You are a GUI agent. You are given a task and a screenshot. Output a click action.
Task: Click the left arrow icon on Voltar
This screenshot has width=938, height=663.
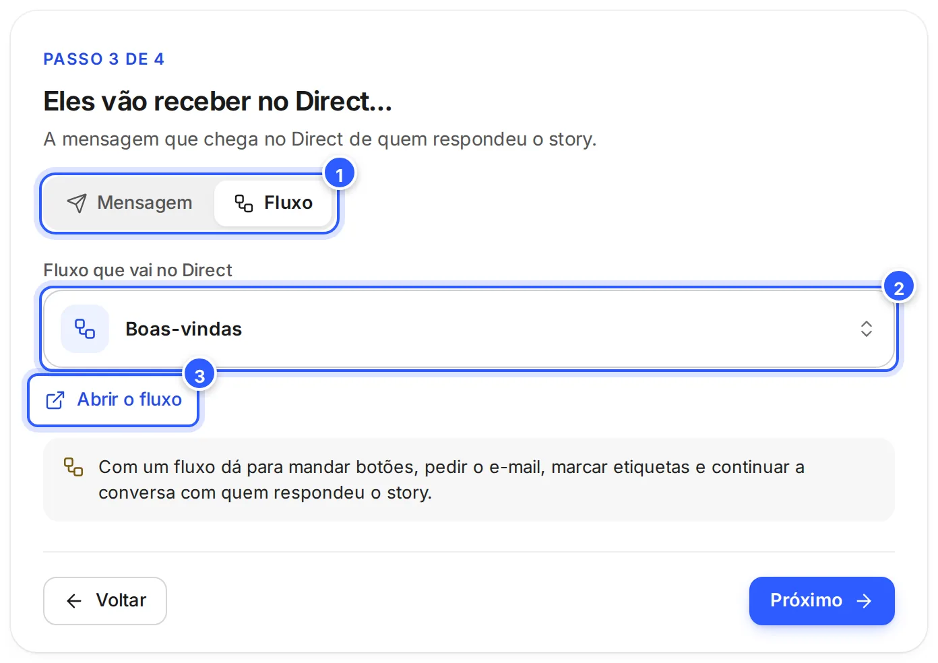pos(74,601)
